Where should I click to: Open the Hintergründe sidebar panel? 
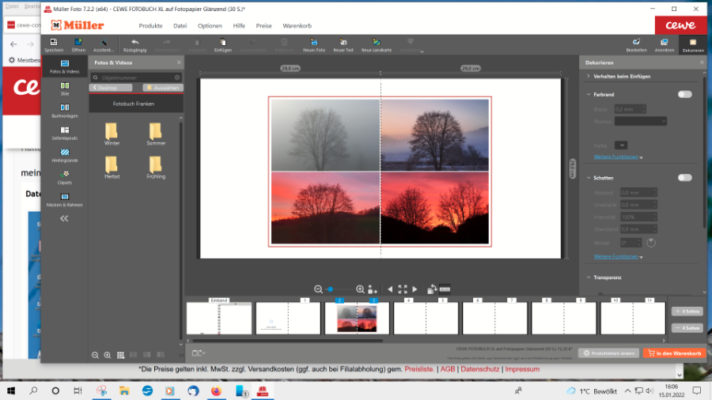point(65,154)
